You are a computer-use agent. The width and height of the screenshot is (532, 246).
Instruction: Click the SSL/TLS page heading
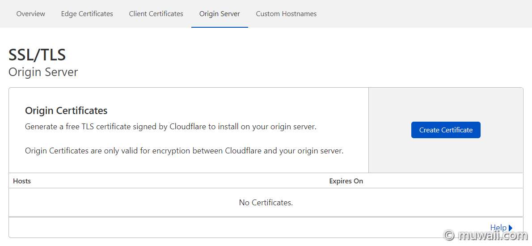[x=37, y=55]
